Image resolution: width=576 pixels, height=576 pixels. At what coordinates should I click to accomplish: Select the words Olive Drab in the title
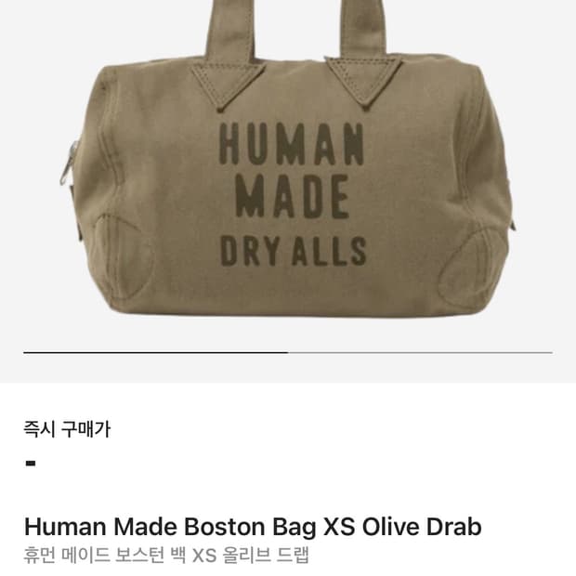[422, 527]
